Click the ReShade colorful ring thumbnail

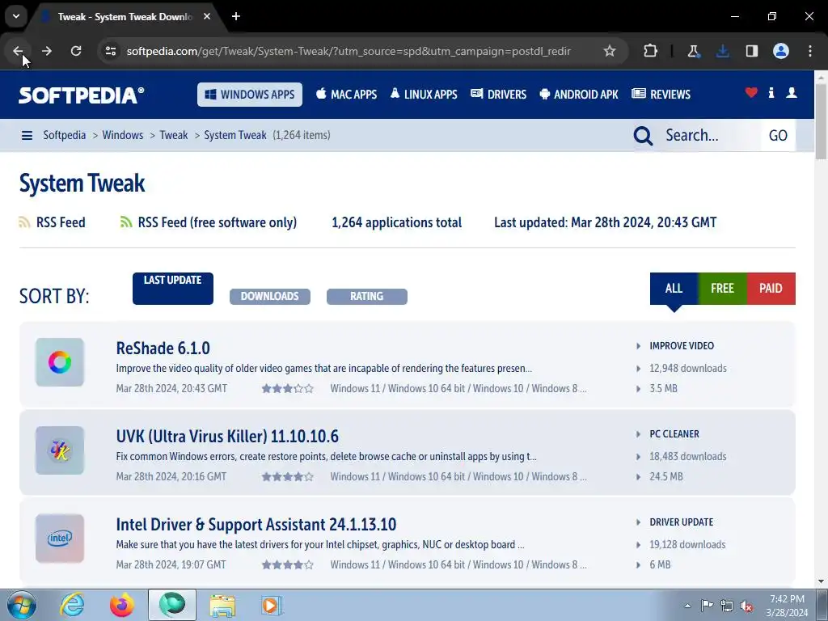coord(60,362)
